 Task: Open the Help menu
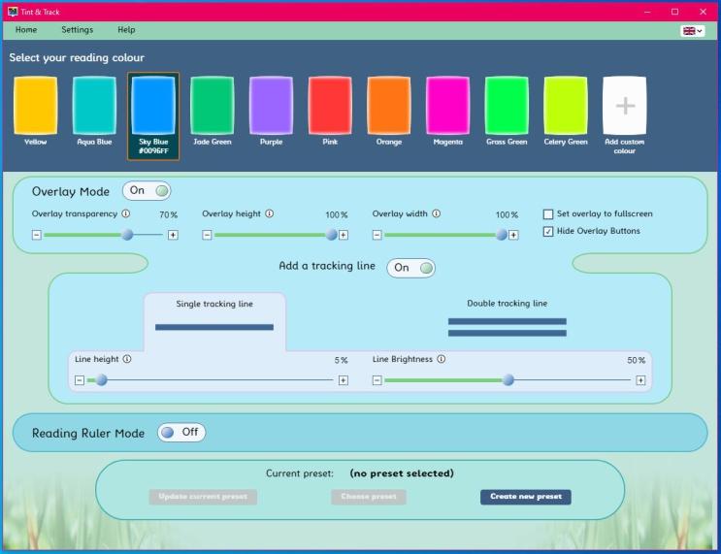(126, 30)
